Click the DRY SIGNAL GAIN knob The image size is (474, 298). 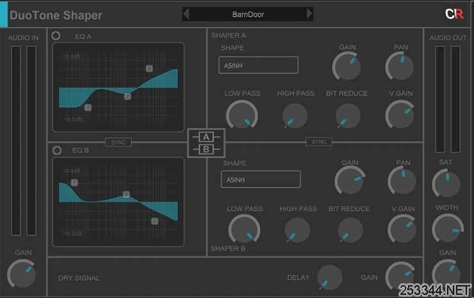click(400, 276)
